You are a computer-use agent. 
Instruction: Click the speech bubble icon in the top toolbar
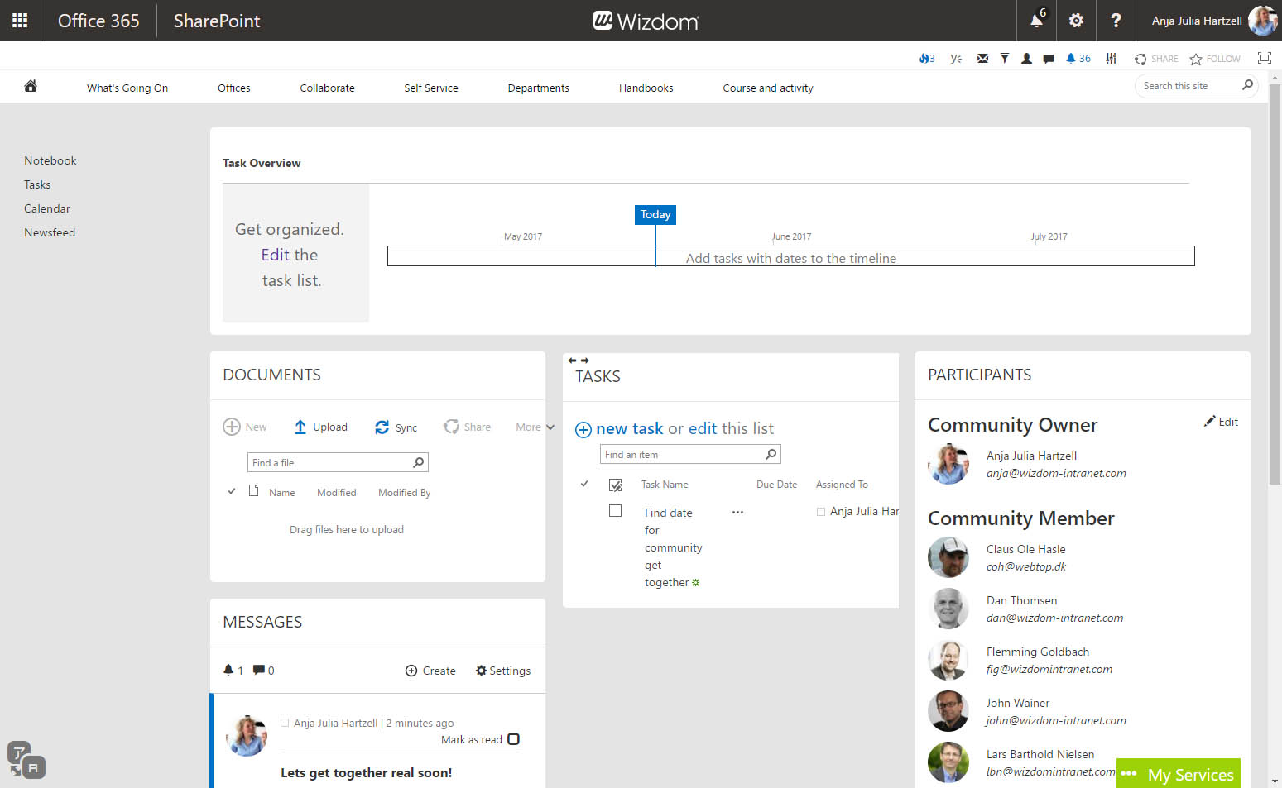point(1049,59)
